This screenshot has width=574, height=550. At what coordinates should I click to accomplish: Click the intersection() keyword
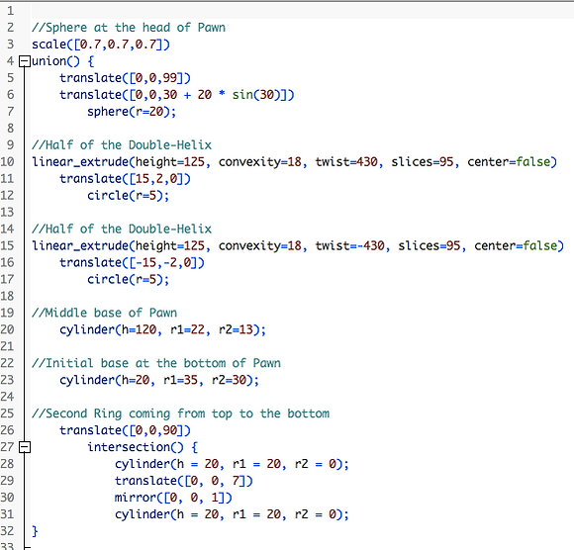[x=135, y=447]
